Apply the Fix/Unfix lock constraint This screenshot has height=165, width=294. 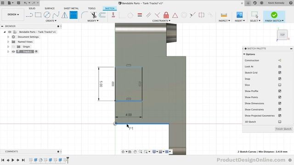coord(166,15)
